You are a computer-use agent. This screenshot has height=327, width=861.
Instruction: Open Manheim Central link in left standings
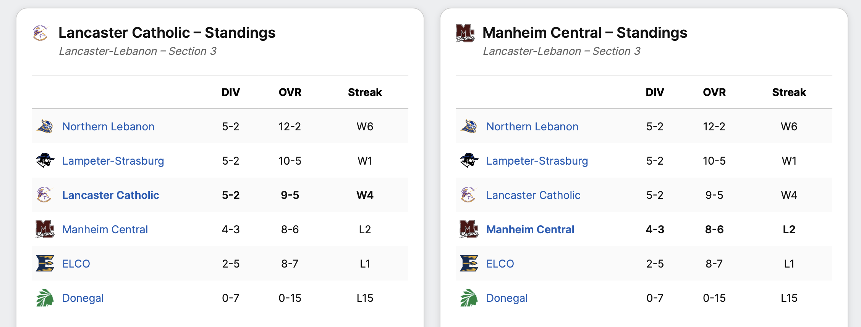[105, 229]
